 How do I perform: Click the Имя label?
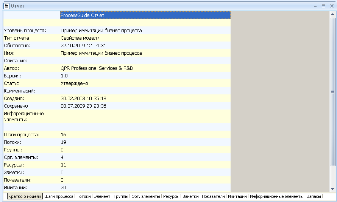click(x=9, y=53)
